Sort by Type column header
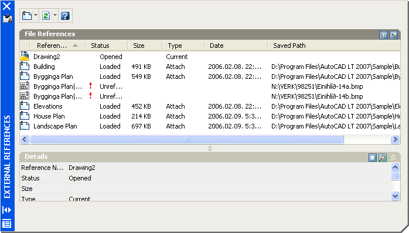409x233 pixels. 183,46
